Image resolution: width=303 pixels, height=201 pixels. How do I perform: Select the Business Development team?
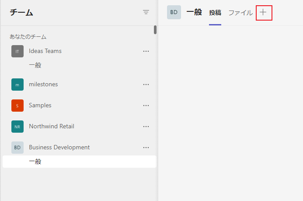point(59,148)
